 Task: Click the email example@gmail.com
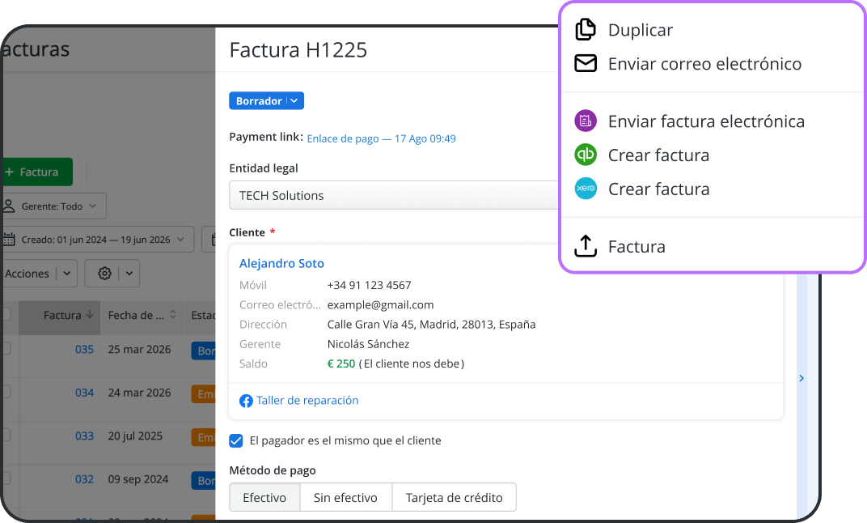click(x=380, y=304)
